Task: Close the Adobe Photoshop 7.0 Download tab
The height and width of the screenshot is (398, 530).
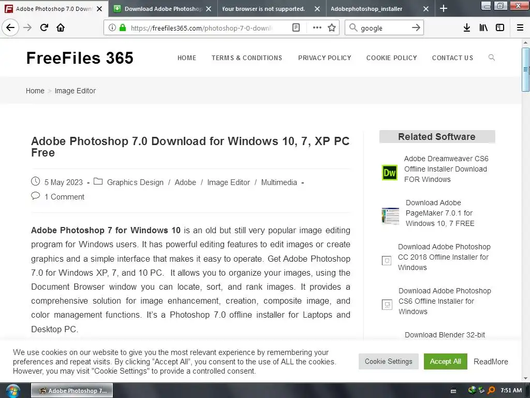Action: (x=99, y=9)
